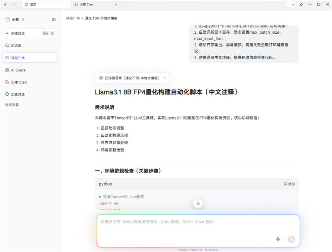Click the 知识库 sidebar icon
This screenshot has width=332, height=252.
[7, 46]
